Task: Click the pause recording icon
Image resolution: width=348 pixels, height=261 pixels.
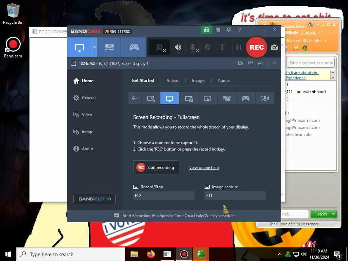Action: tap(239, 47)
